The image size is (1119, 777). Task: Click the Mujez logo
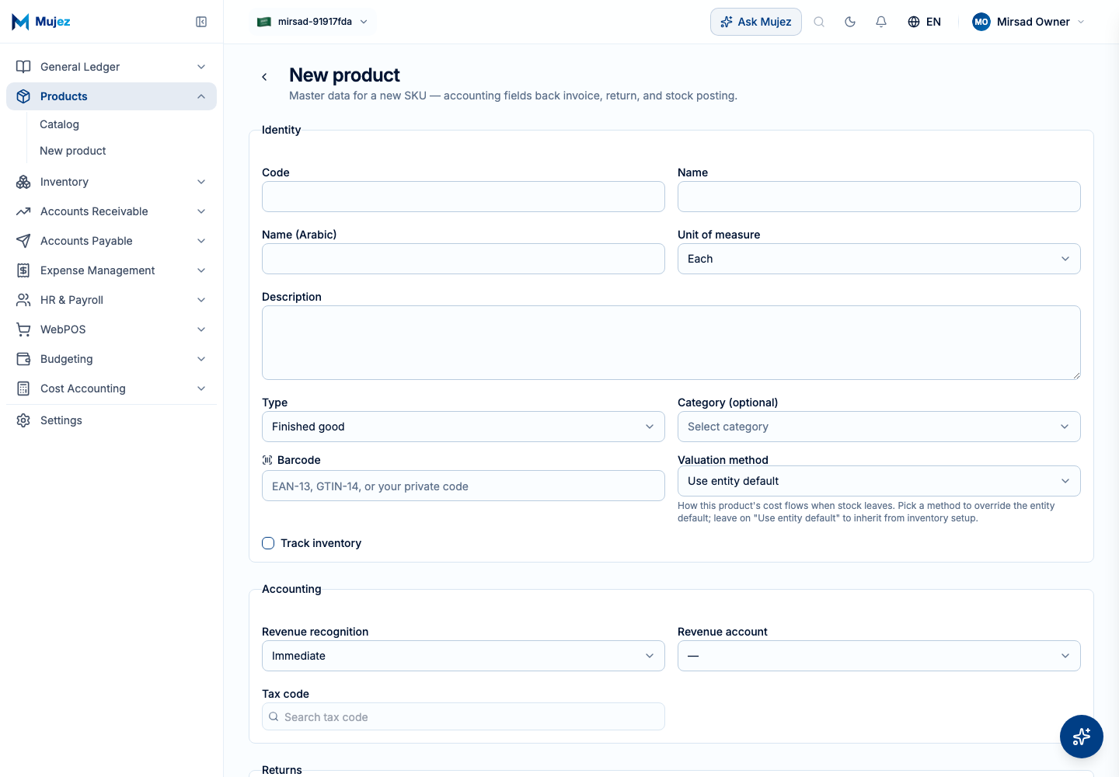(x=41, y=22)
